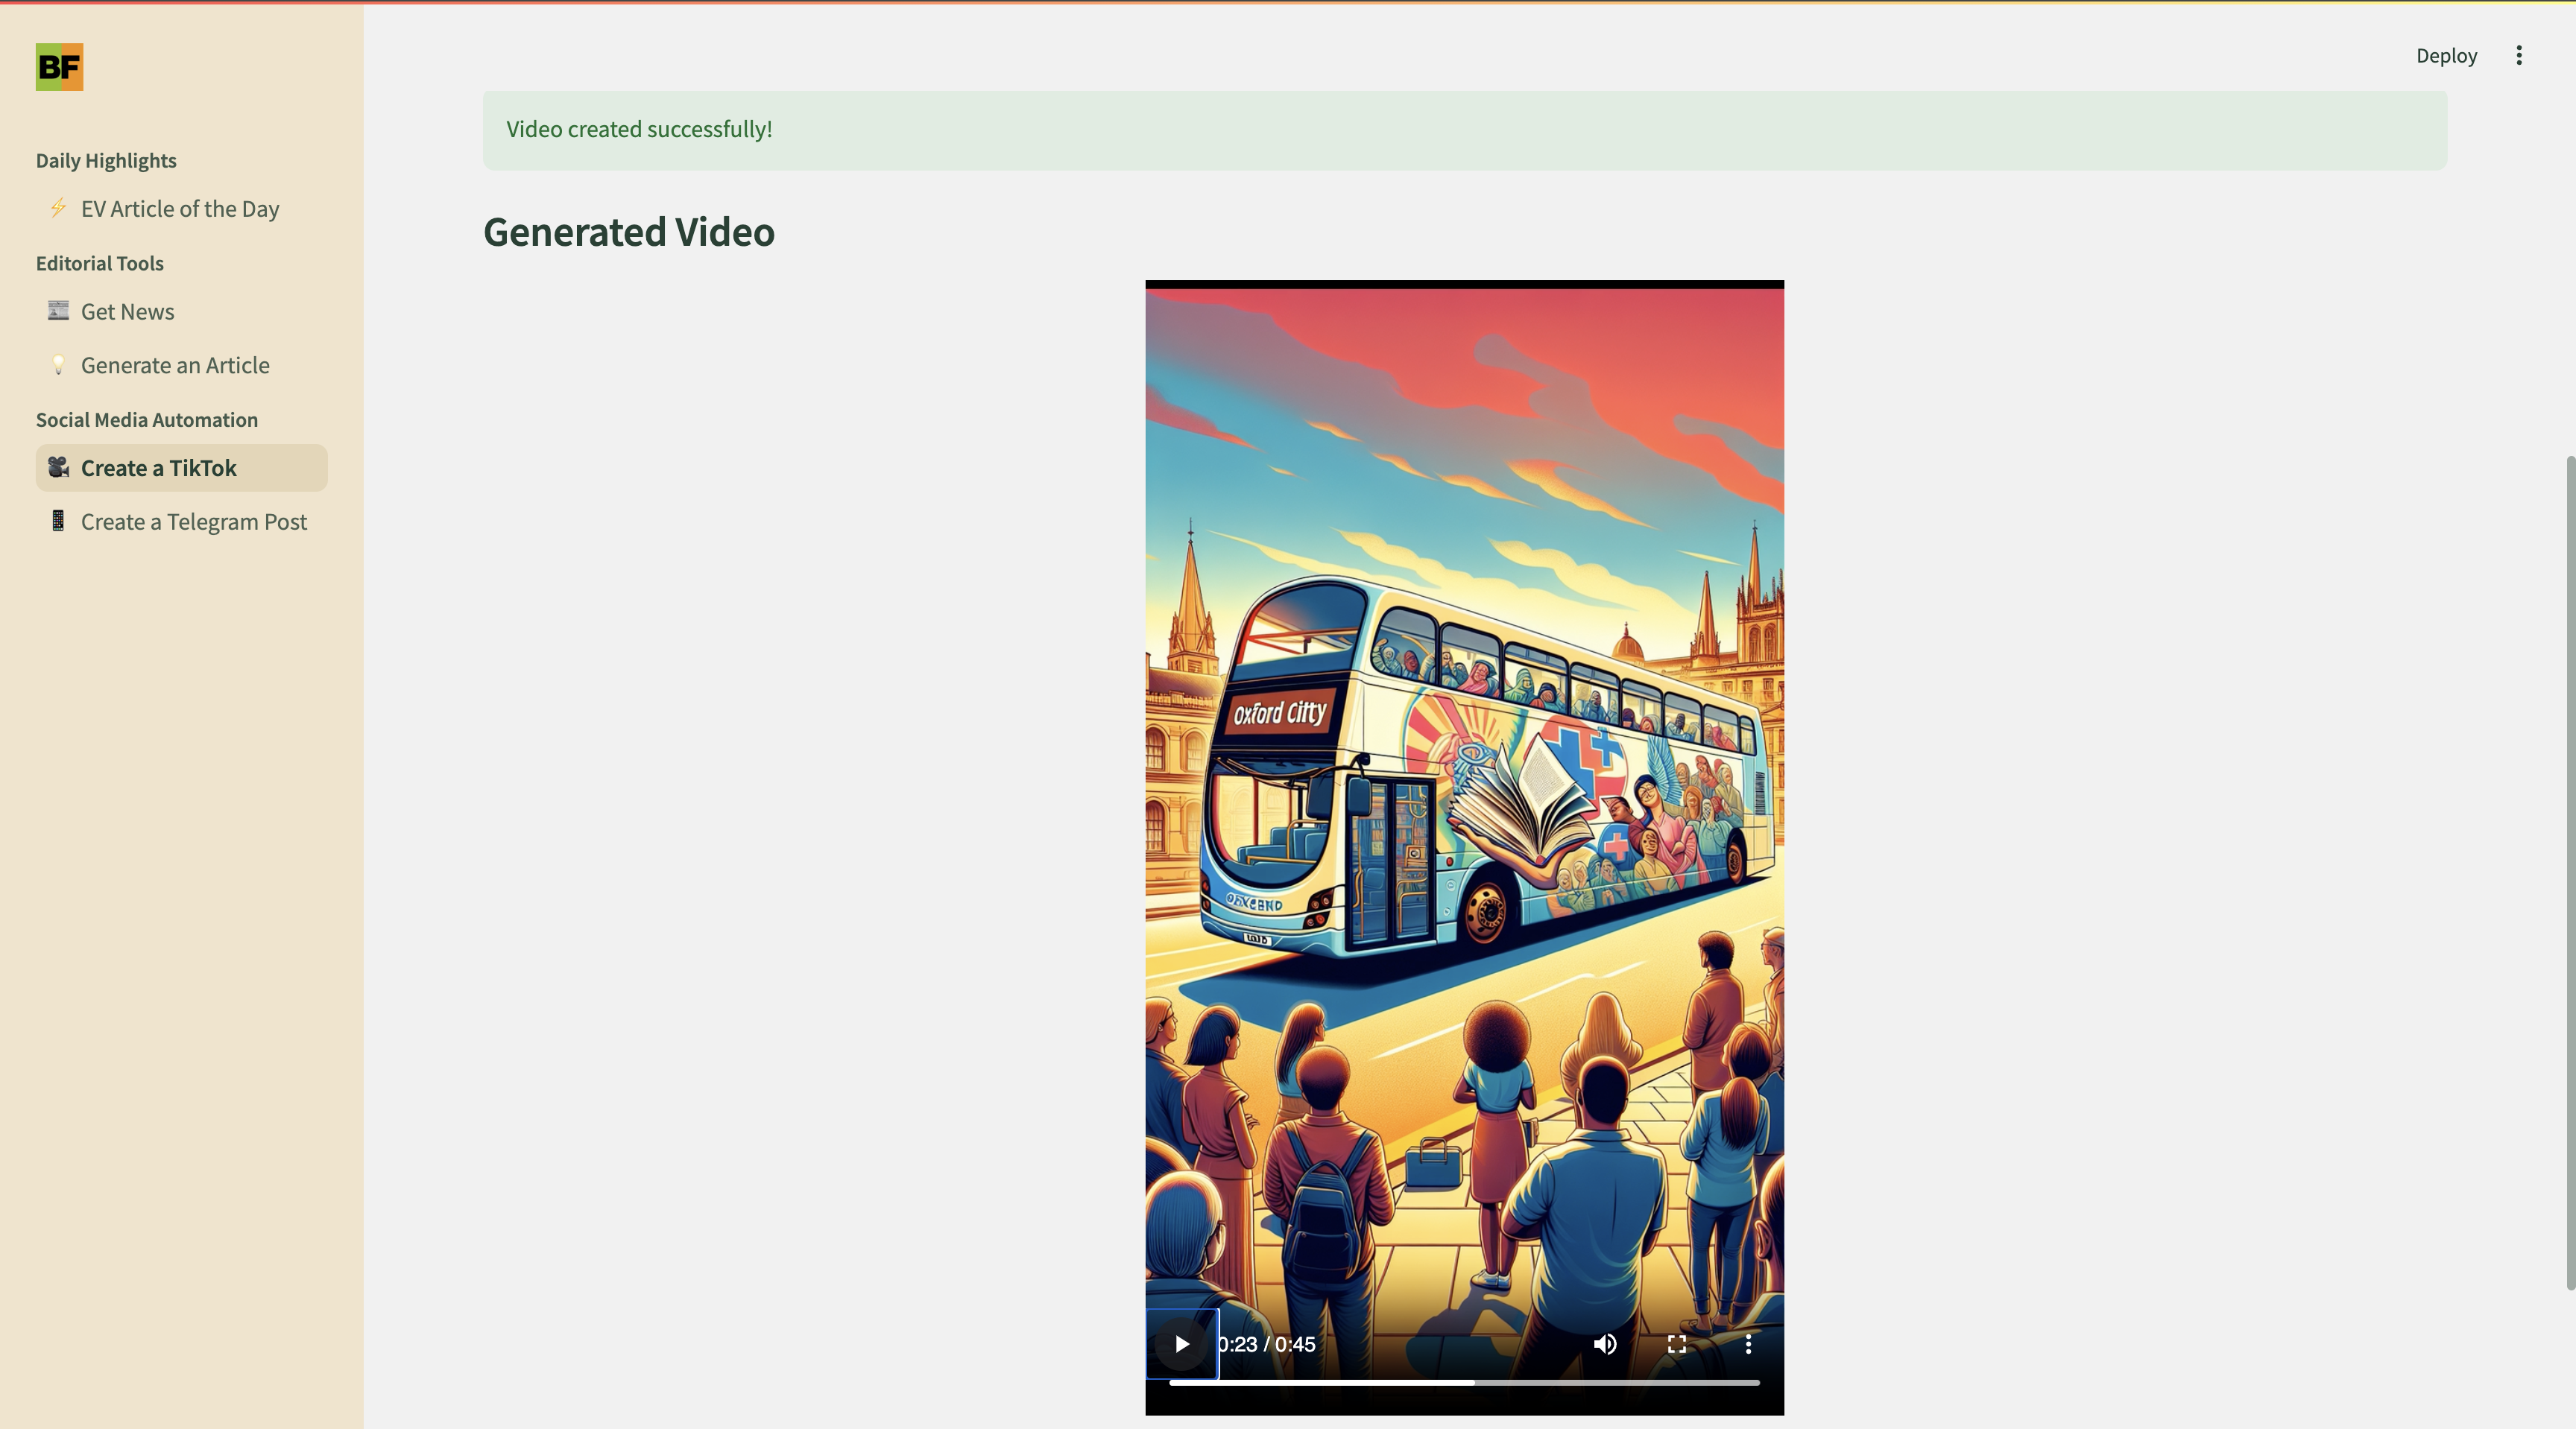Open EV Article of the Day page
Viewport: 2576px width, 1429px height.
[x=180, y=209]
